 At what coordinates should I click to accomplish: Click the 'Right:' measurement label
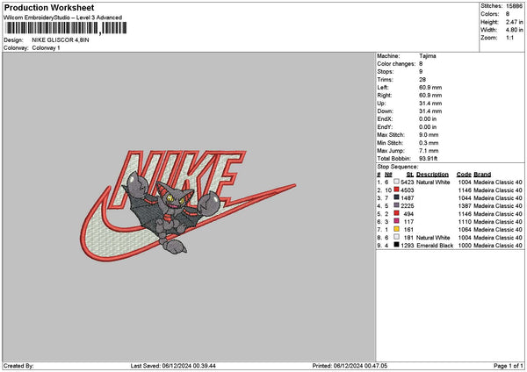tap(384, 96)
